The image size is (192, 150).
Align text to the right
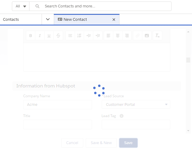click(127, 36)
